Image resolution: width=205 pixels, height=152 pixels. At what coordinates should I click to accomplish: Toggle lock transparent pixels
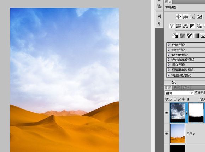[x=175, y=99]
